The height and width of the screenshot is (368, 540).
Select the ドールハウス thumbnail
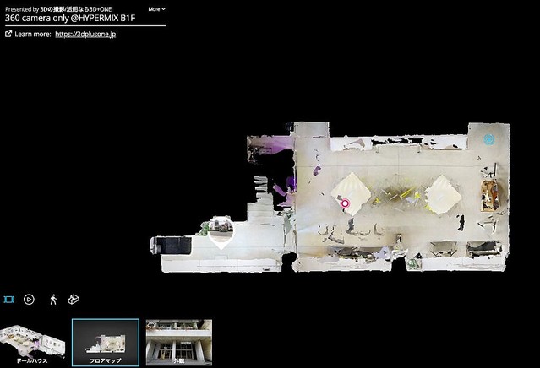click(x=33, y=341)
